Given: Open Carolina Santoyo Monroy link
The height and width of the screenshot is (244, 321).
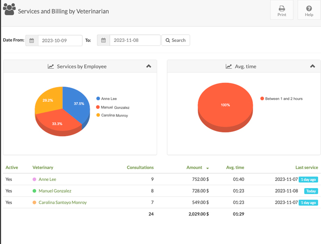Looking at the screenshot, I should (63, 203).
